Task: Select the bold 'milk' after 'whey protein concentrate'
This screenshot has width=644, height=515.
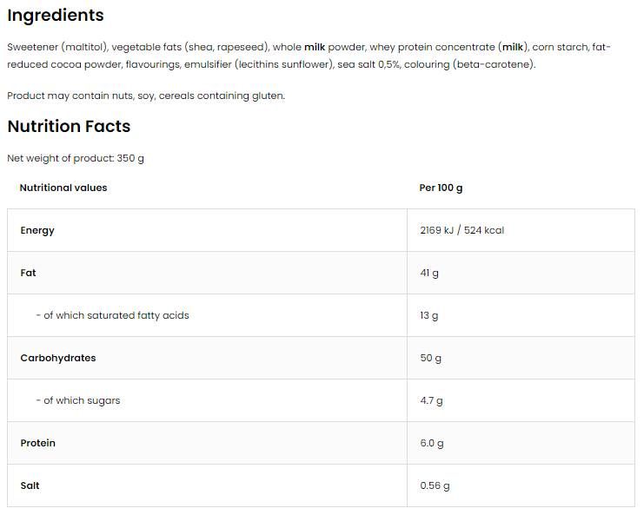Action: click(513, 47)
